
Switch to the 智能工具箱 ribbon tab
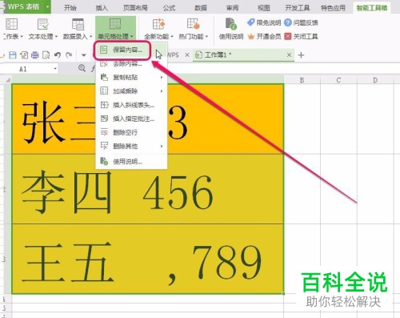(x=372, y=8)
